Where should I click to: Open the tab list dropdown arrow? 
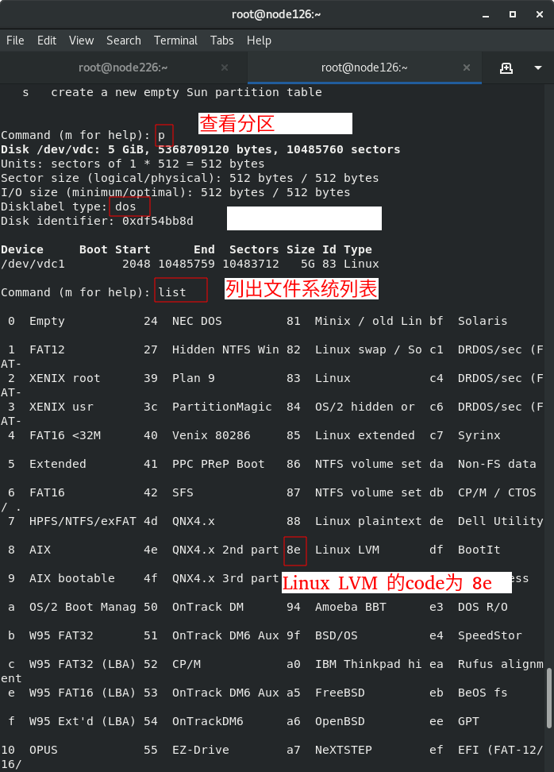538,68
